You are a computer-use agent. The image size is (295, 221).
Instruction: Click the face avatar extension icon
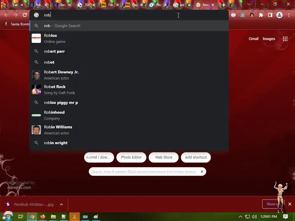coord(252,15)
